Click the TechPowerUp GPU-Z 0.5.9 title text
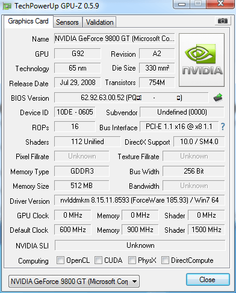Screen dimensions: 236x293 click(57, 6)
